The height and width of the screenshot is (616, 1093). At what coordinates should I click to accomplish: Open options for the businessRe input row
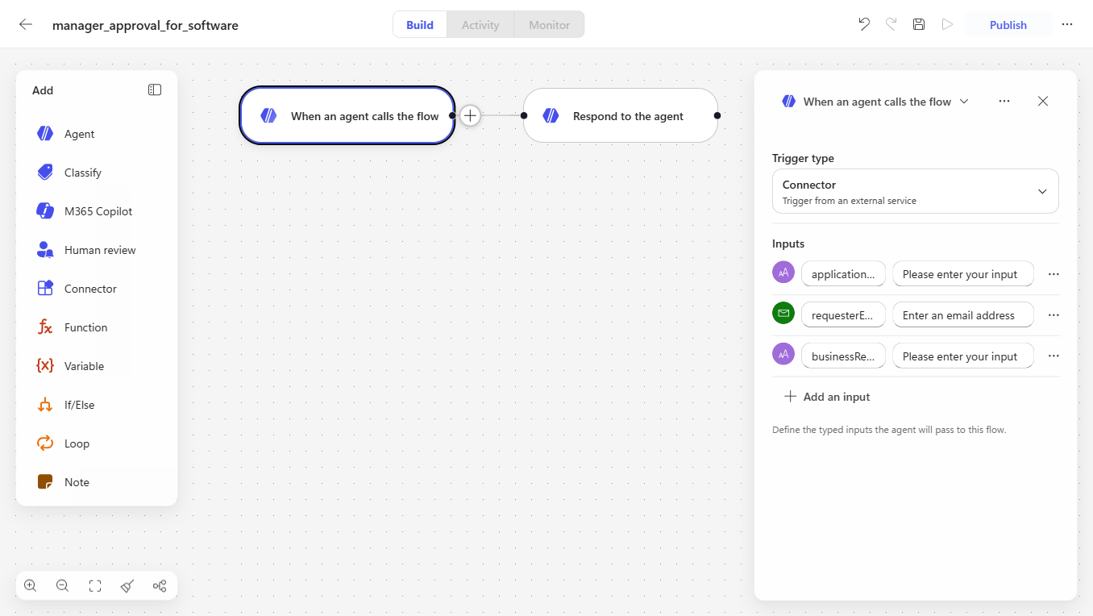point(1054,356)
